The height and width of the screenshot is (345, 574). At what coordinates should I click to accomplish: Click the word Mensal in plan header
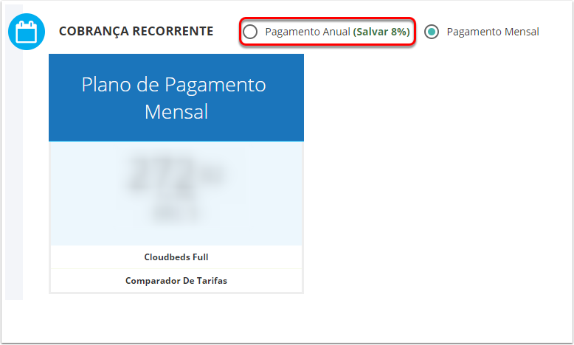(176, 112)
